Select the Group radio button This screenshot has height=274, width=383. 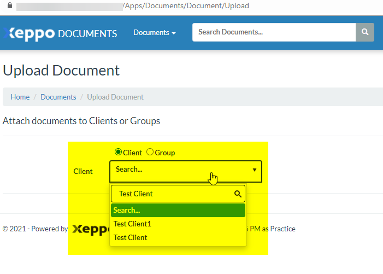coord(150,153)
